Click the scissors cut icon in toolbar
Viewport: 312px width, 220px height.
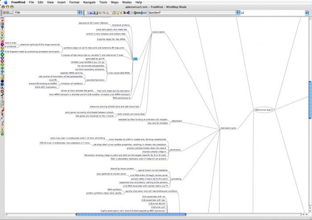[107, 13]
